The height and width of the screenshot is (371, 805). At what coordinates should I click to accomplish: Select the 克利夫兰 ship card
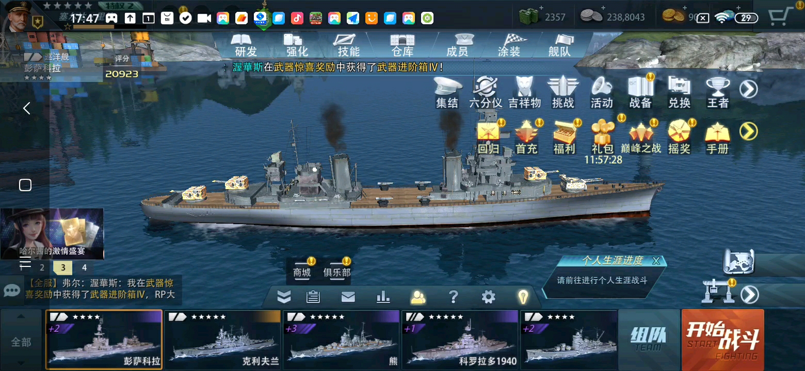(x=222, y=340)
